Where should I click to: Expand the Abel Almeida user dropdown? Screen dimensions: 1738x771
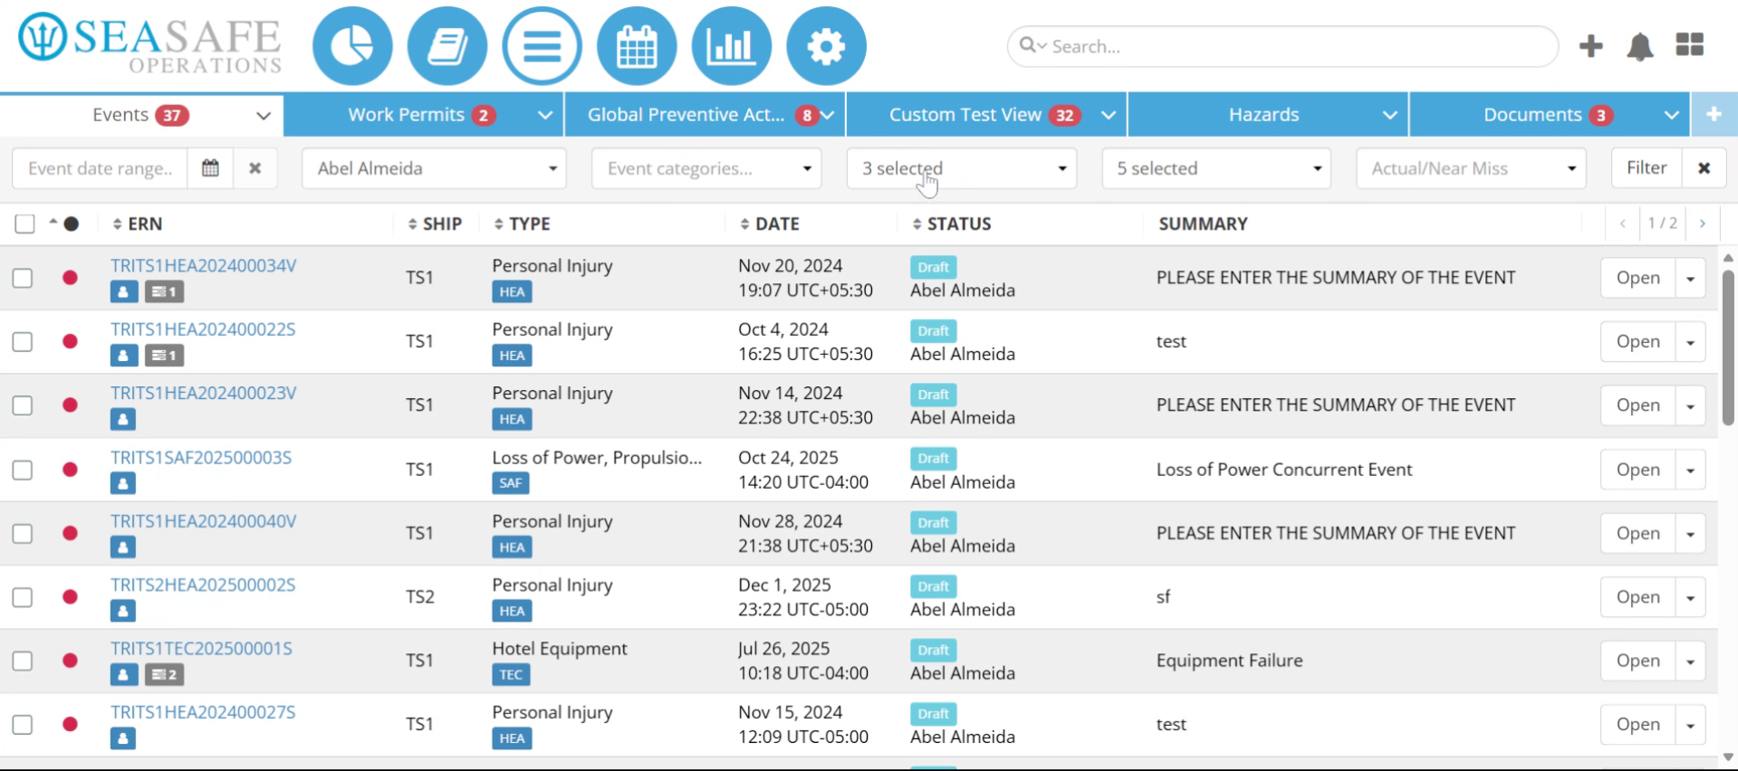434,168
